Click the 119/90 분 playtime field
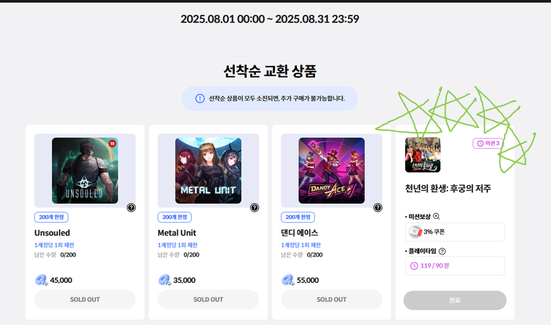 pos(454,265)
